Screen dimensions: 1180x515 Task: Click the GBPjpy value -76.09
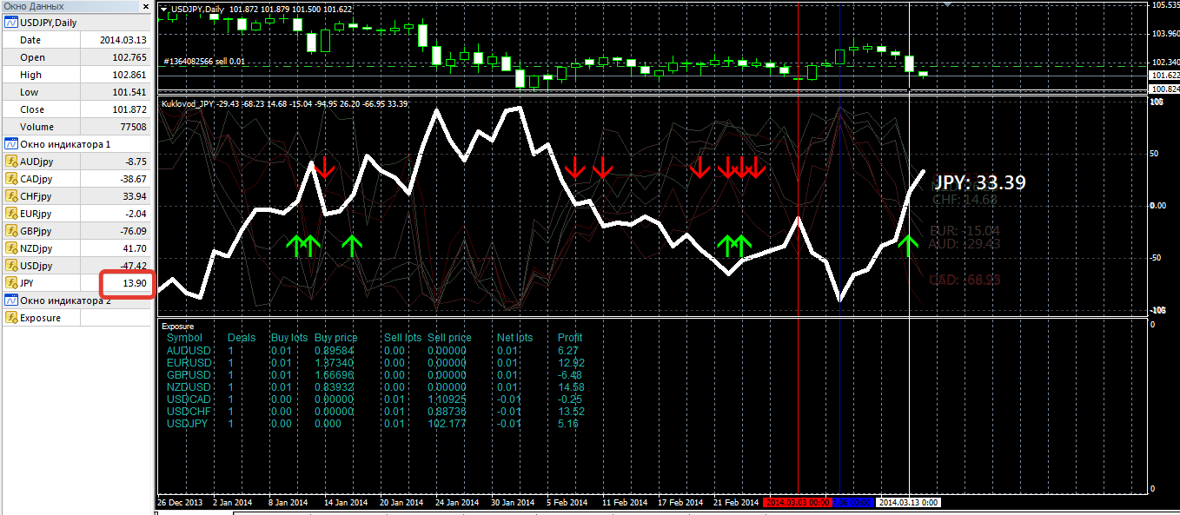pyautogui.click(x=133, y=231)
